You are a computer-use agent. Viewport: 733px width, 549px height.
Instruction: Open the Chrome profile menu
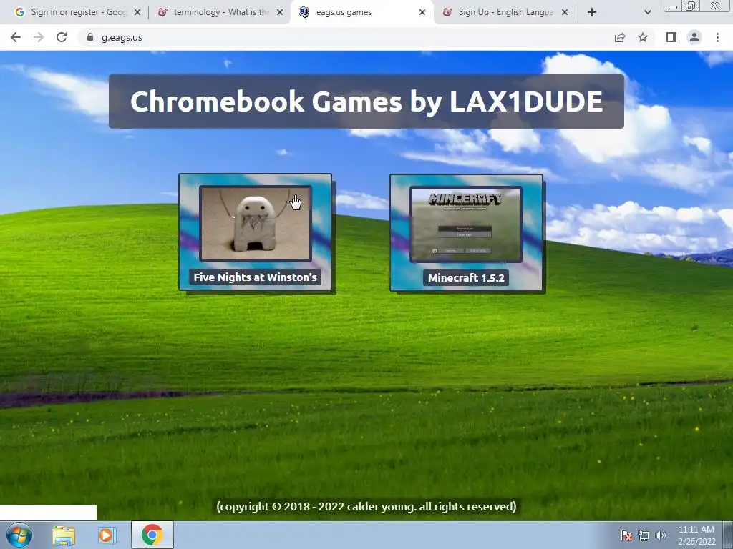pyautogui.click(x=694, y=37)
